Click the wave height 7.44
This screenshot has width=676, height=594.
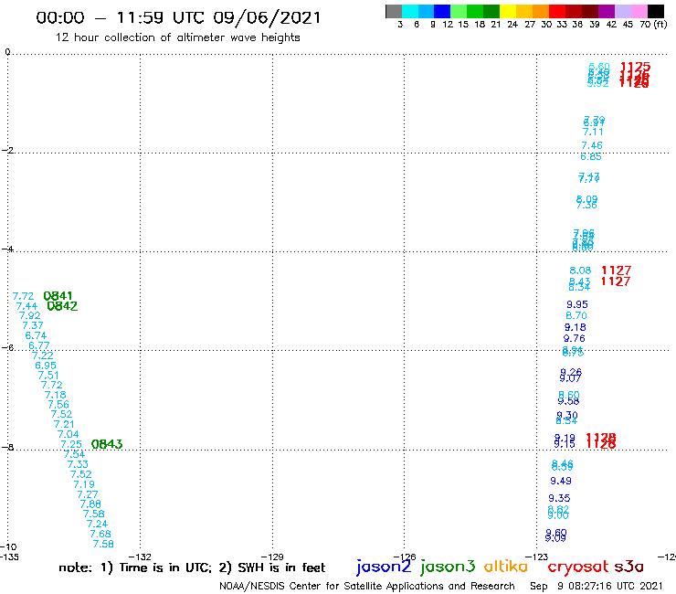coord(26,306)
